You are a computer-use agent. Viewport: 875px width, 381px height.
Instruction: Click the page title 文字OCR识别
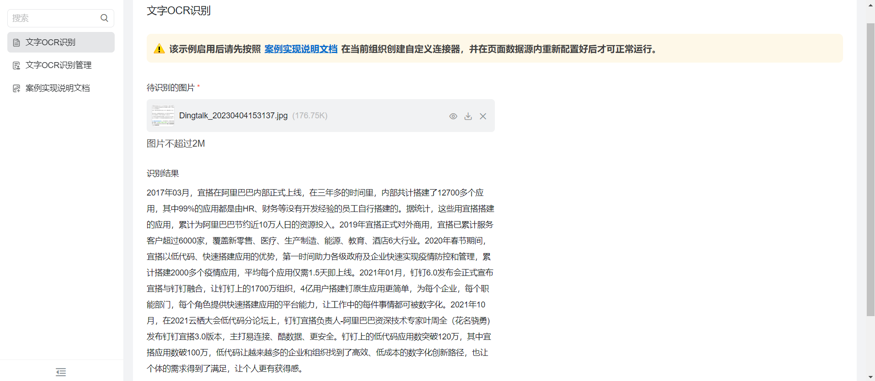point(179,11)
